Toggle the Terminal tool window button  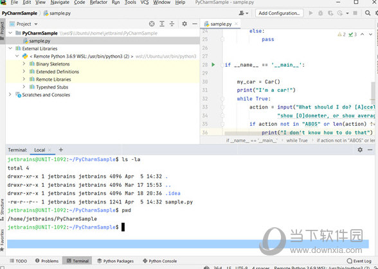point(77,261)
